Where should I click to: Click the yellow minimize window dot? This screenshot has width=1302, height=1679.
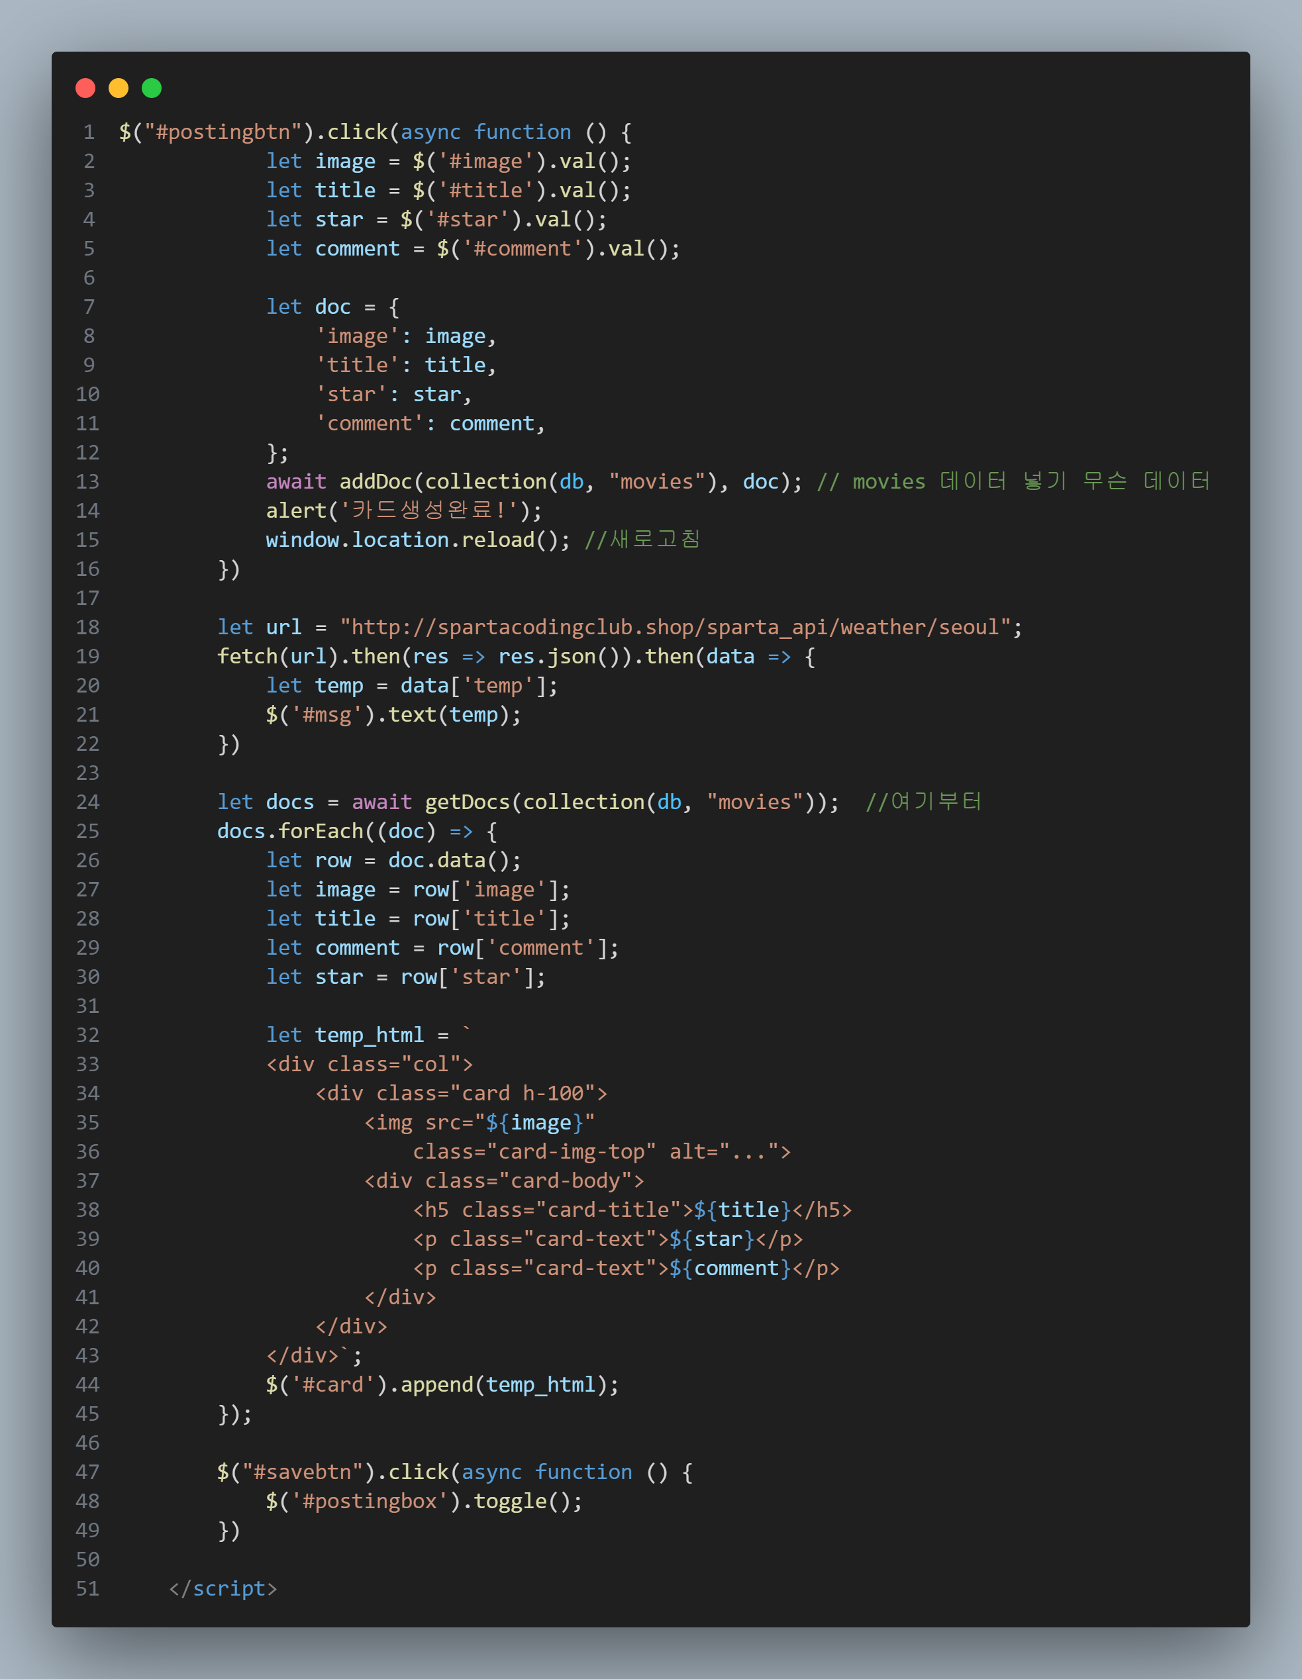[119, 89]
